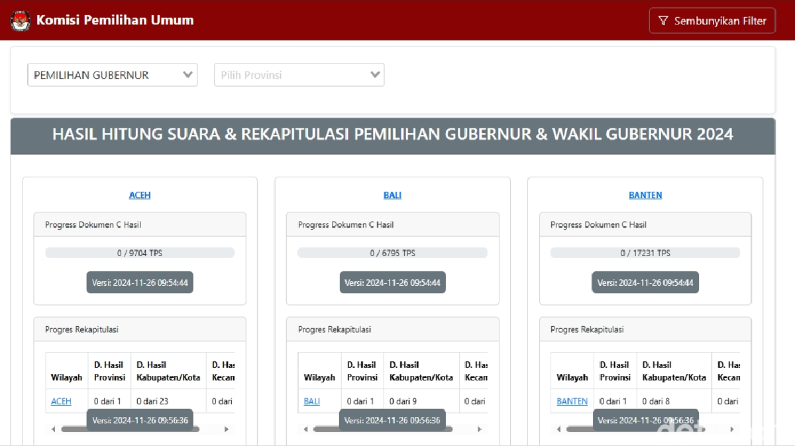Screen dimensions: 795x446
Task: Click BANTEN link in the Wilayah table
Action: [x=572, y=401]
